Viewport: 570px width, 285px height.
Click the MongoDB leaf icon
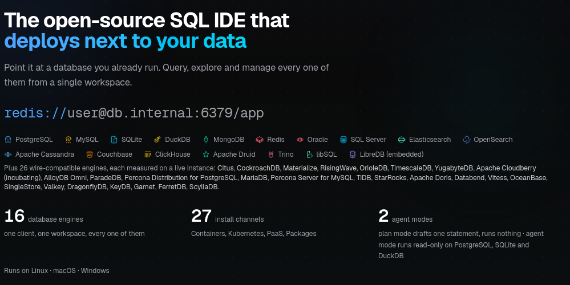click(206, 140)
